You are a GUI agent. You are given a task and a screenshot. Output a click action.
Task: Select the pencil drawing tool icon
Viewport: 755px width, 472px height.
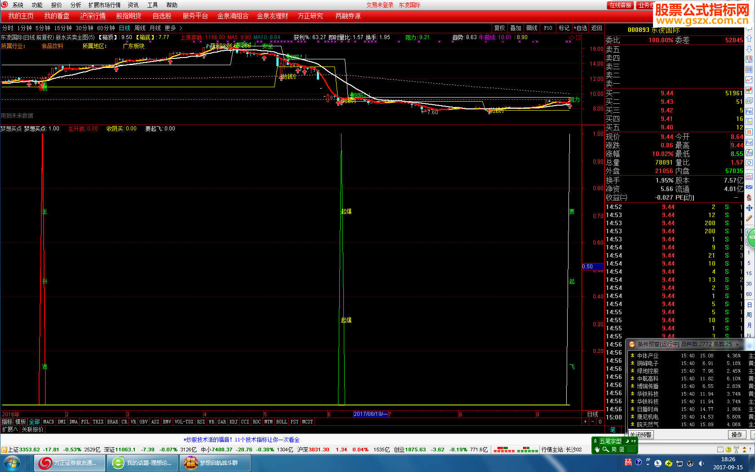point(749,218)
